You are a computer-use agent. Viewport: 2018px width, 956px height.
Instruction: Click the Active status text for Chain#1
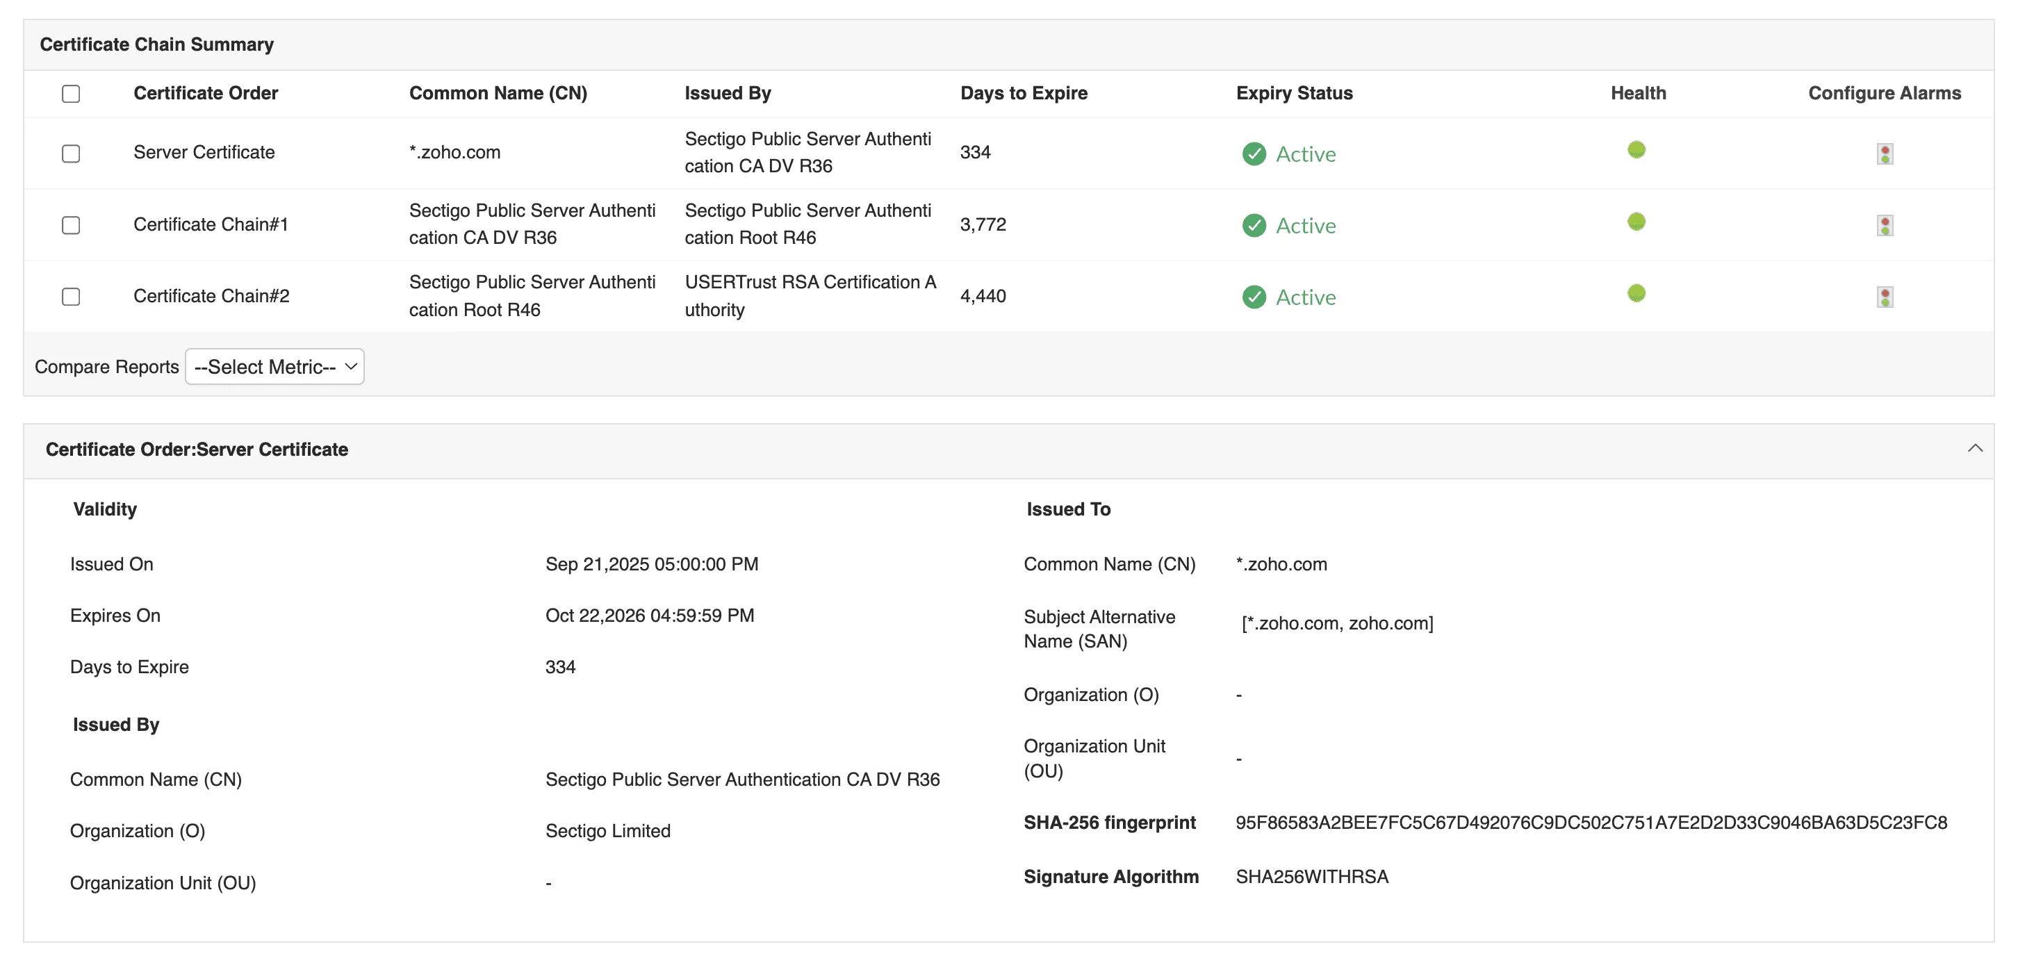tap(1306, 226)
